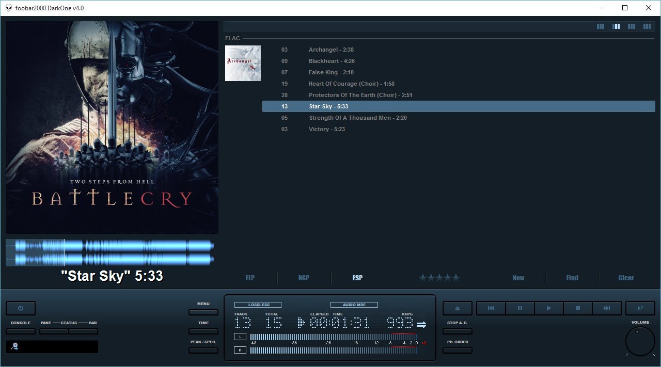Click the eject button
661x367 pixels.
tap(458, 308)
